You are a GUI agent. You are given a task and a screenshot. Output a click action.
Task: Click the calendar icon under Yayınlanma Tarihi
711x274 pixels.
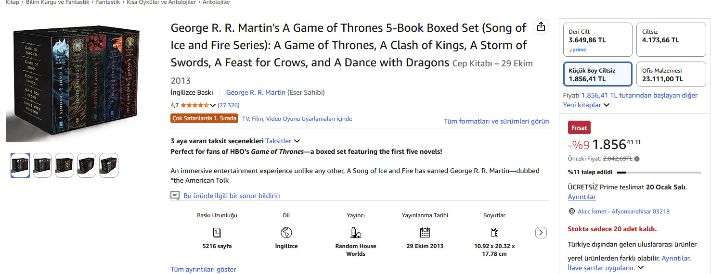click(425, 233)
